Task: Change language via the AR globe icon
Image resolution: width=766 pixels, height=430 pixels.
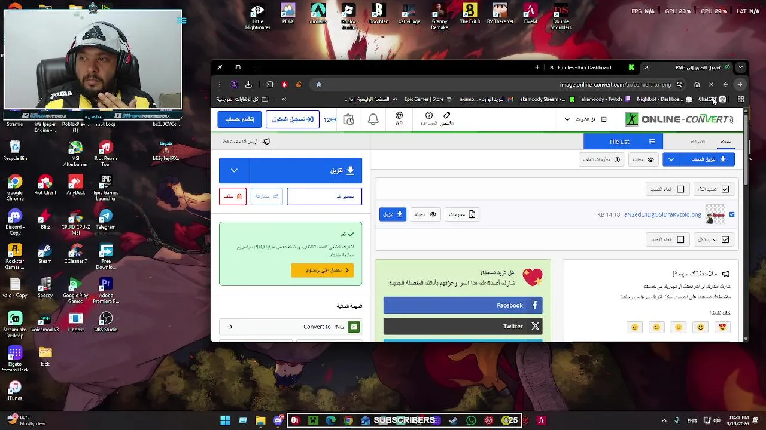Action: coord(399,119)
